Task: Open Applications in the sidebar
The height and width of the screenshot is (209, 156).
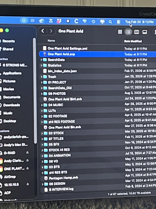Action: [x=12, y=73]
